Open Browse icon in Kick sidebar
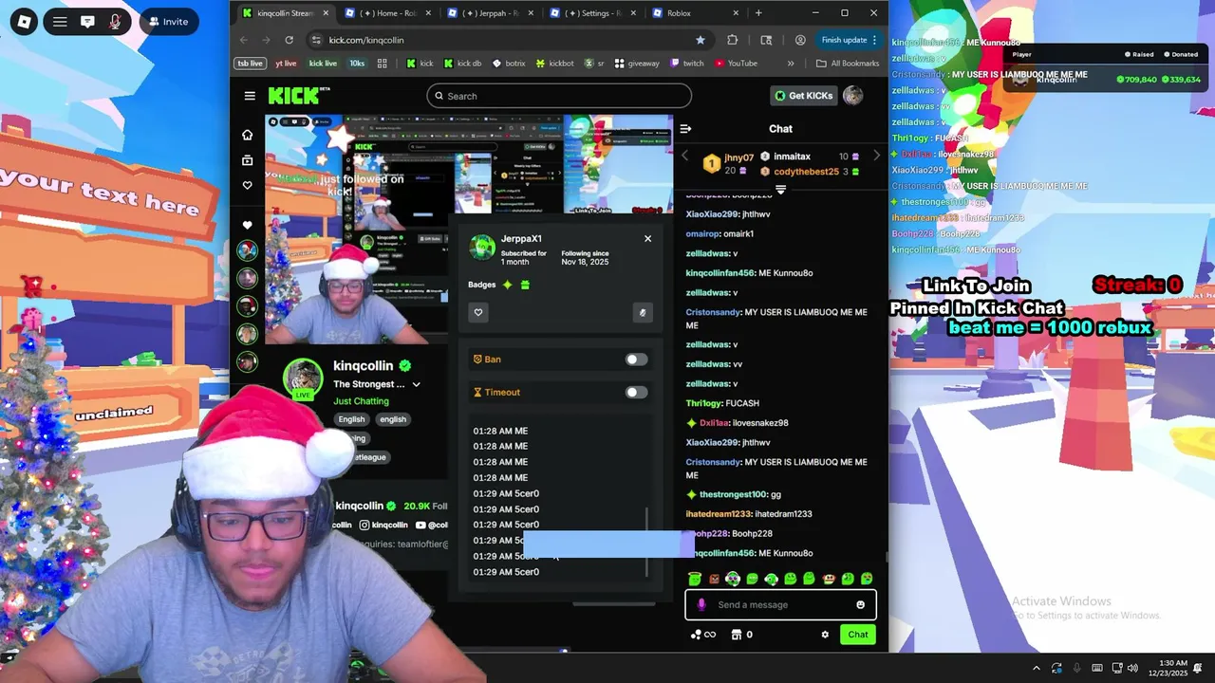 point(248,160)
